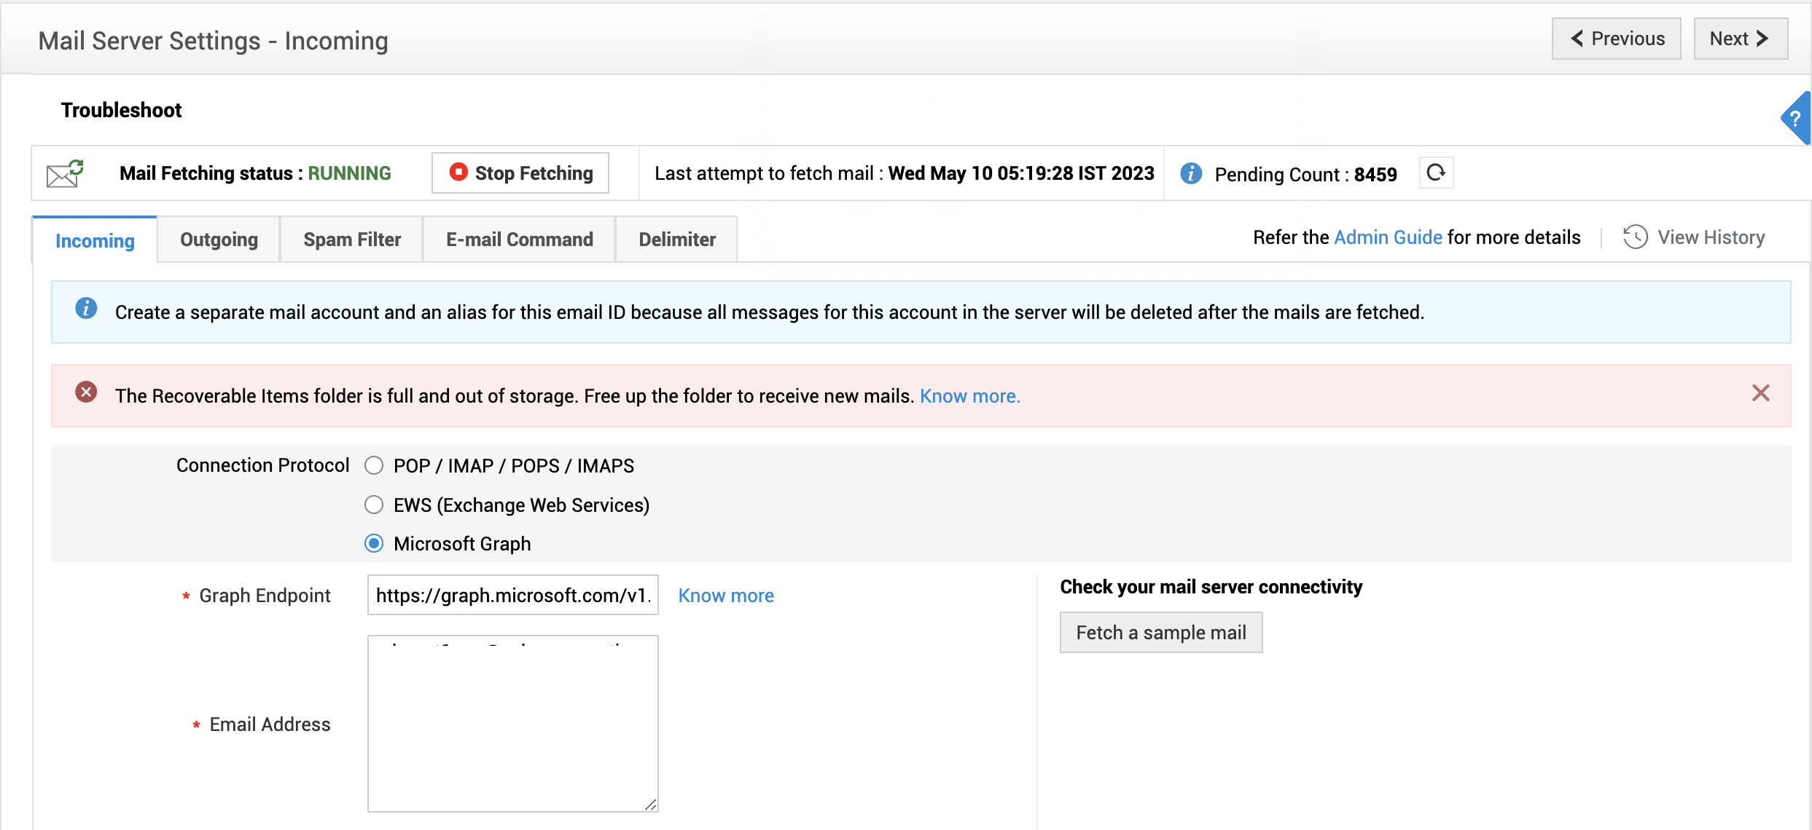Screen dimensions: 1812x830
Task: Dismiss the Recoverable Items error banner
Action: click(1760, 394)
